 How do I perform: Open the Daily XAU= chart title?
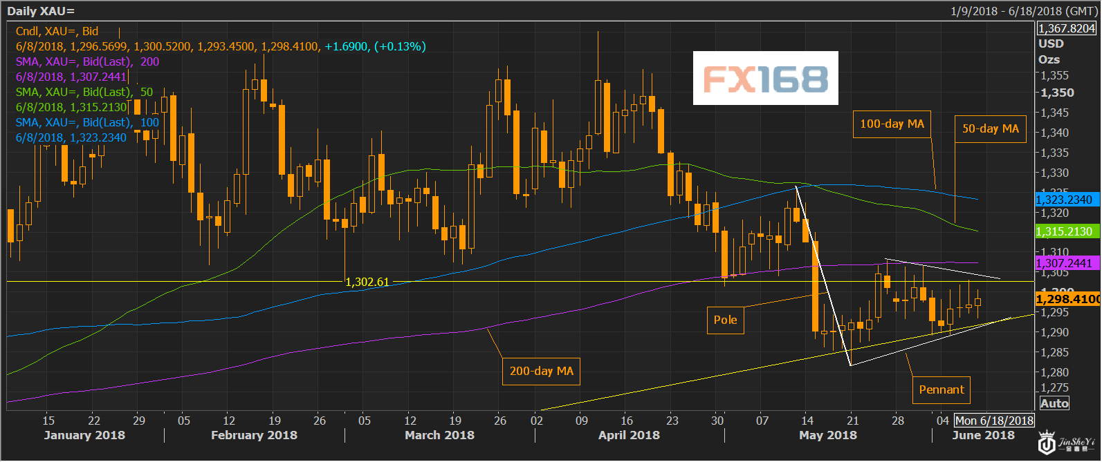tap(41, 12)
